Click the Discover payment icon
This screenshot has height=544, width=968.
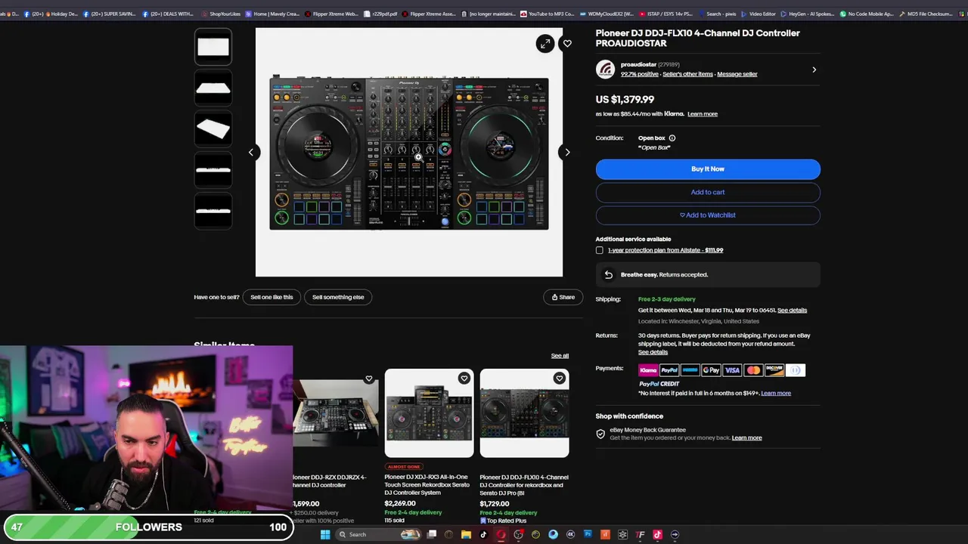(774, 370)
